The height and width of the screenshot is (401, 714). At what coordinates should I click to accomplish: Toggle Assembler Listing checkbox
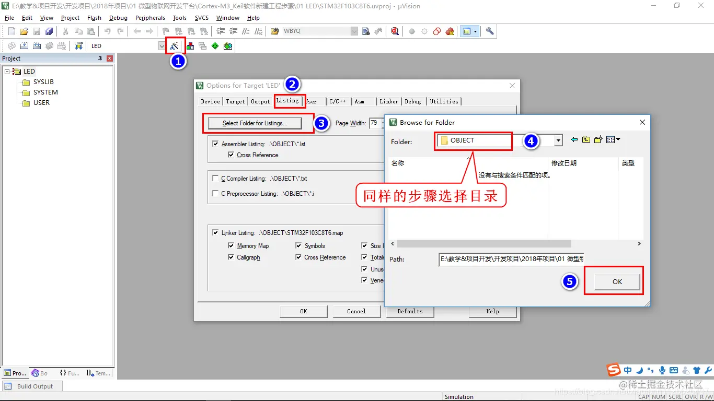[x=215, y=144]
